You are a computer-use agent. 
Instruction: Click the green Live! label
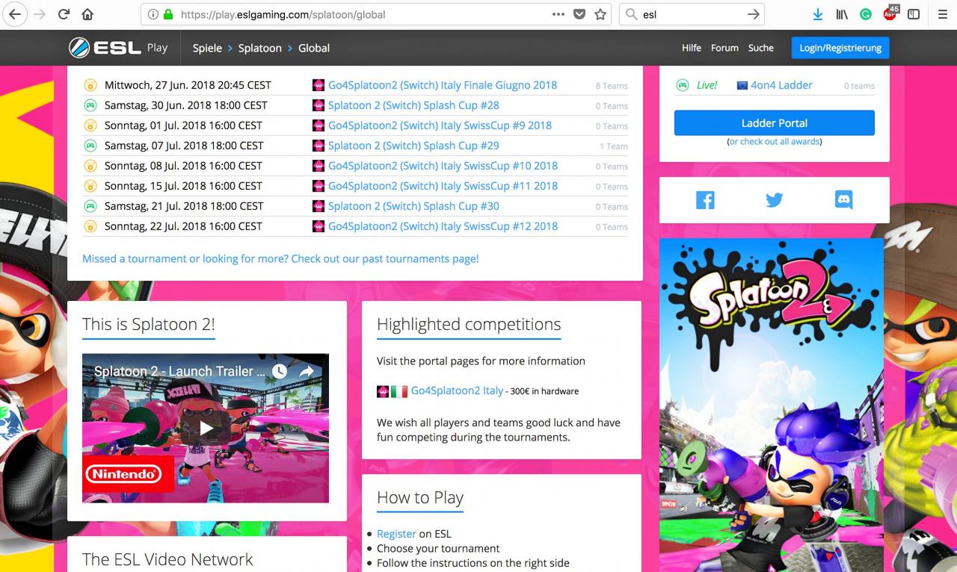pos(707,85)
